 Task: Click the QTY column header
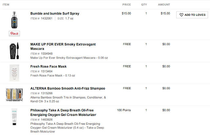pos(144,5)
